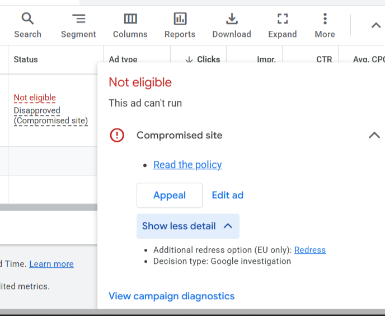Click the Ad type column header
385x316 pixels.
123,59
